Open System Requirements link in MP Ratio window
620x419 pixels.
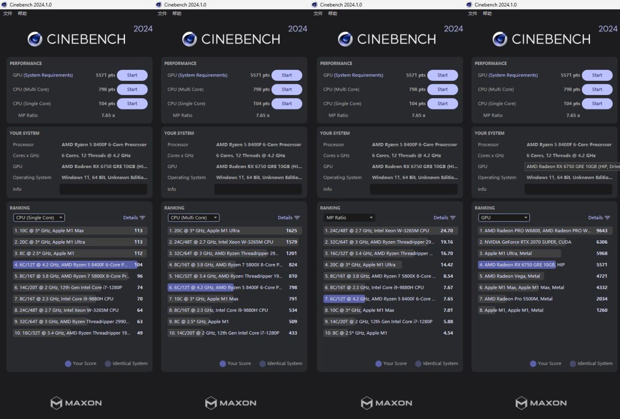(359, 76)
